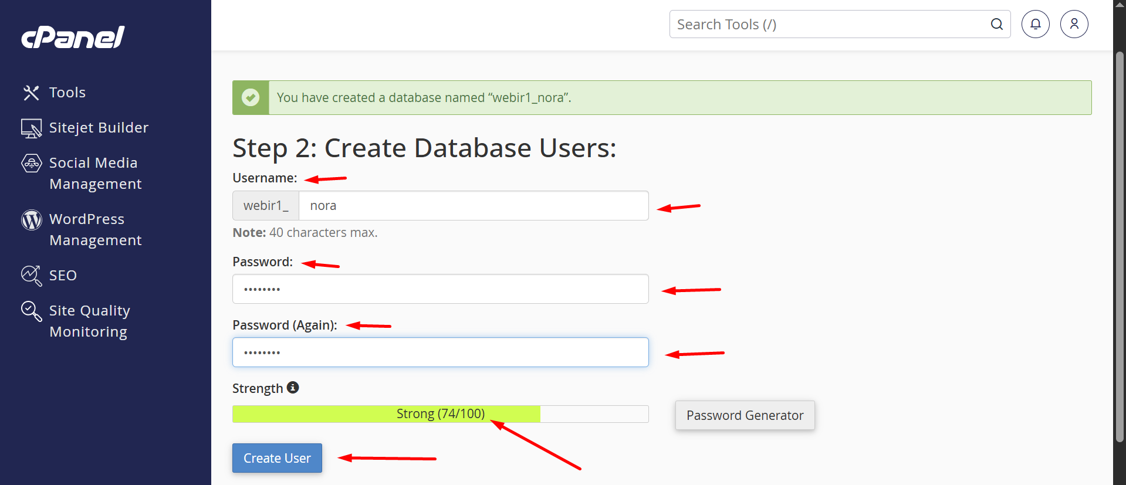Click into the Password (Again) field
1126x485 pixels.
(x=440, y=352)
